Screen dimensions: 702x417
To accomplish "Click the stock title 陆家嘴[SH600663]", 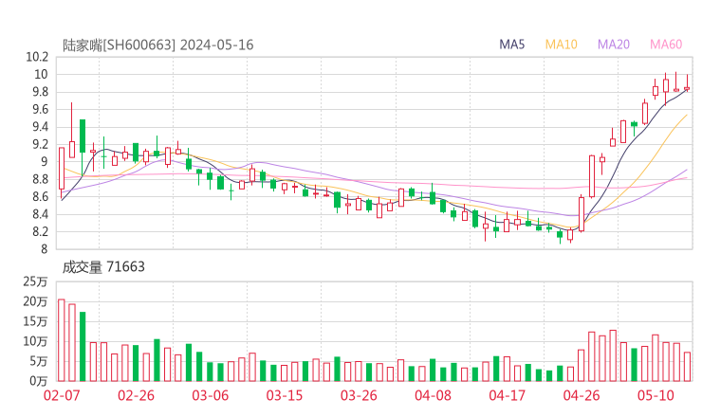I will (119, 45).
